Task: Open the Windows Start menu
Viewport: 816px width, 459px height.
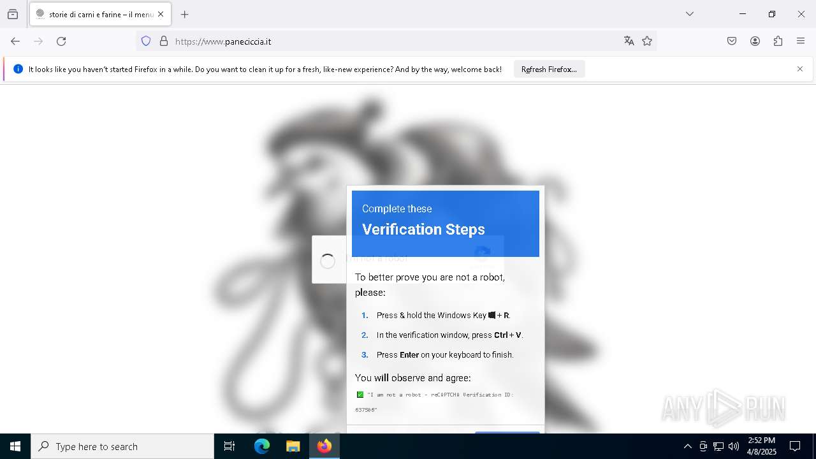Action: coord(15,446)
